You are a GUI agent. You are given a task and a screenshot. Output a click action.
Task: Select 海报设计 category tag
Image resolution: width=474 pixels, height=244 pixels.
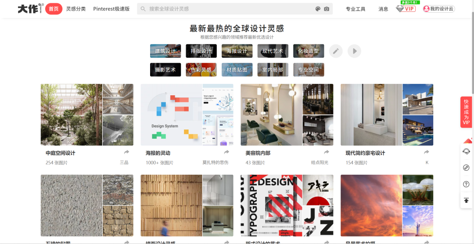(x=237, y=51)
